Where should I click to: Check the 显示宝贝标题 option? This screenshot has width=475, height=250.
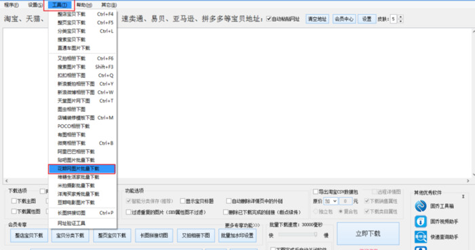pos(183,201)
